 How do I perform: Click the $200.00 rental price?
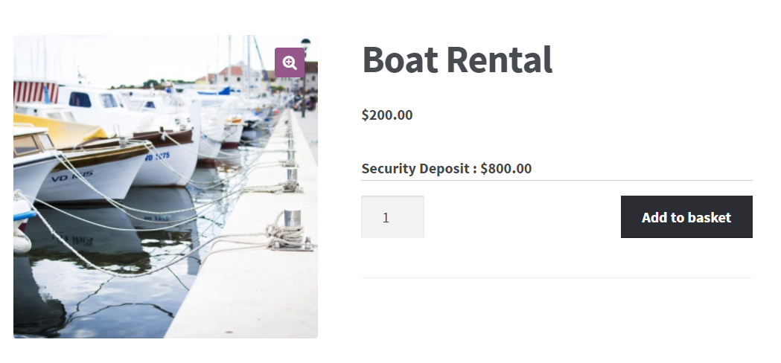click(x=387, y=115)
